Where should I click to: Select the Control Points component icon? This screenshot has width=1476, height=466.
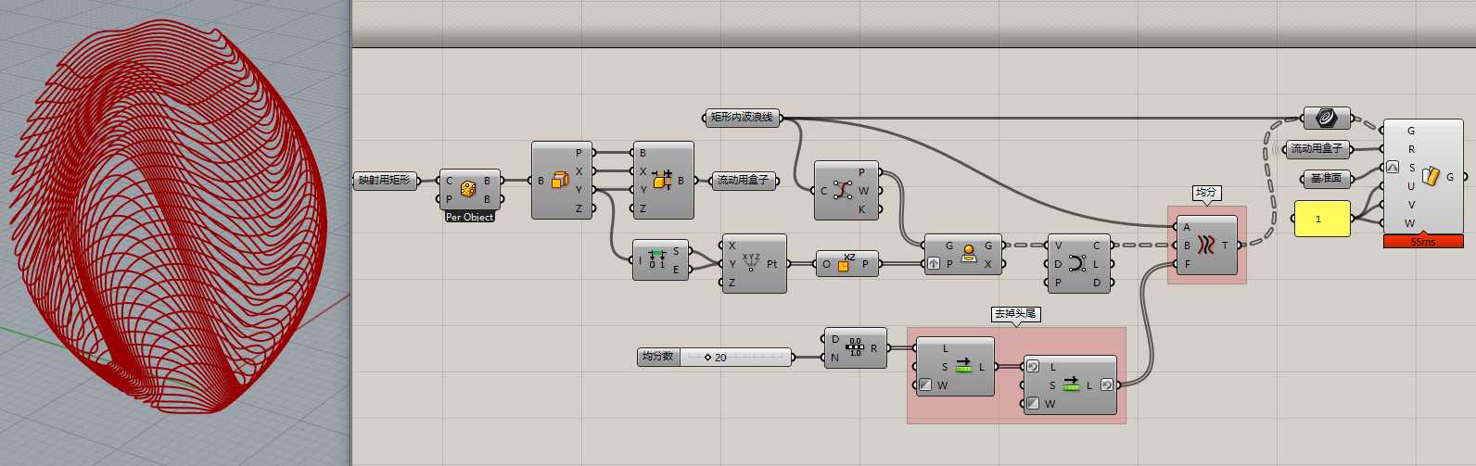(x=843, y=190)
